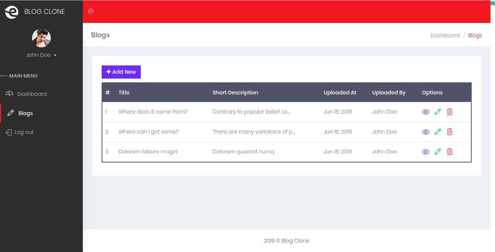Click the 'Blogs' page heading

tap(101, 35)
